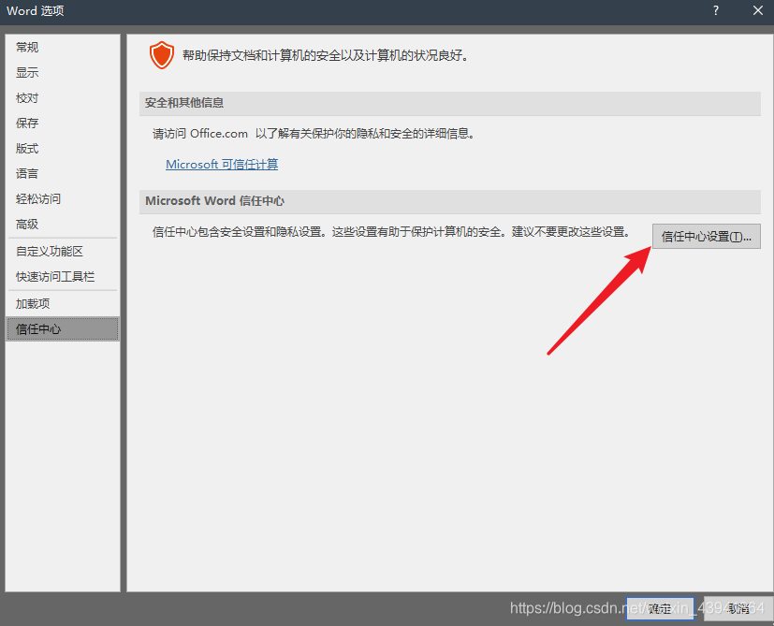
Task: Click the 信任中心包含安全设置 description text
Action: point(391,232)
